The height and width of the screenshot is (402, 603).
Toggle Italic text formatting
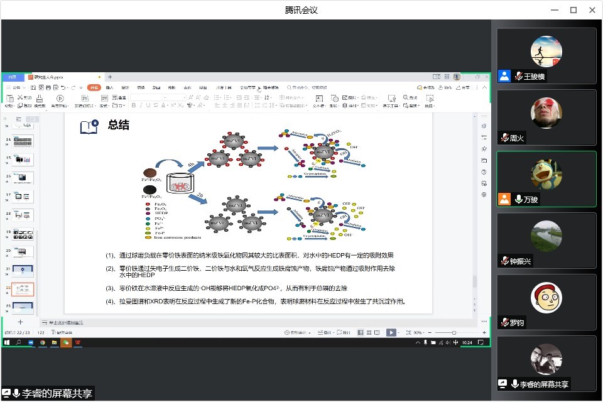tap(141, 106)
